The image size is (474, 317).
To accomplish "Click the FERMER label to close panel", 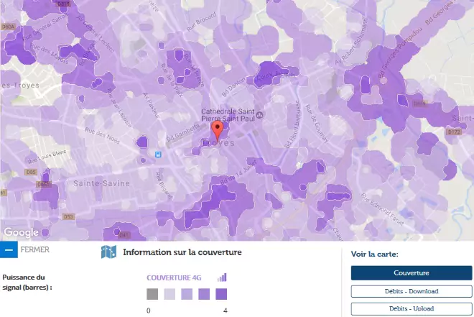I will point(35,249).
